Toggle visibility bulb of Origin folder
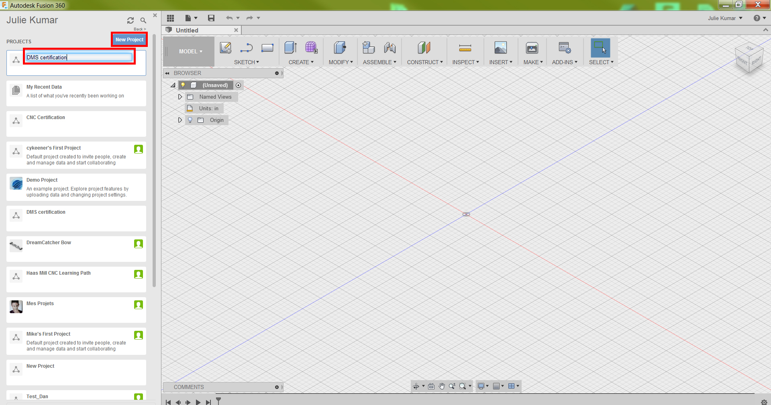The width and height of the screenshot is (771, 405). tap(190, 120)
